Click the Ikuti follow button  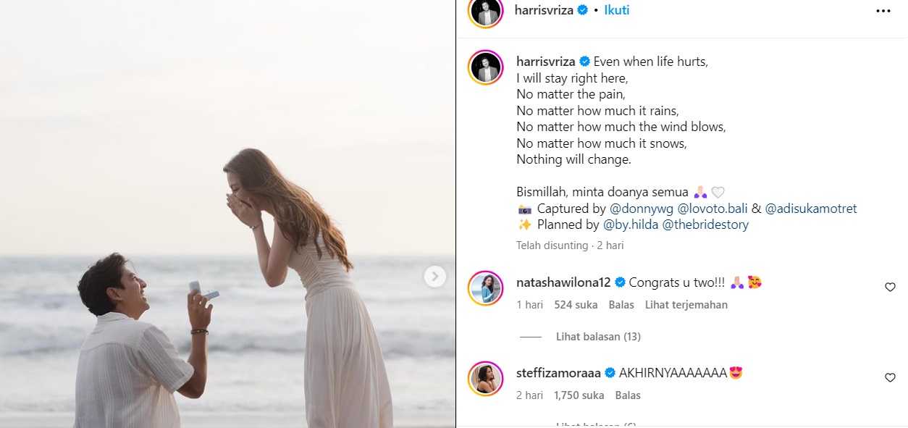pyautogui.click(x=616, y=11)
